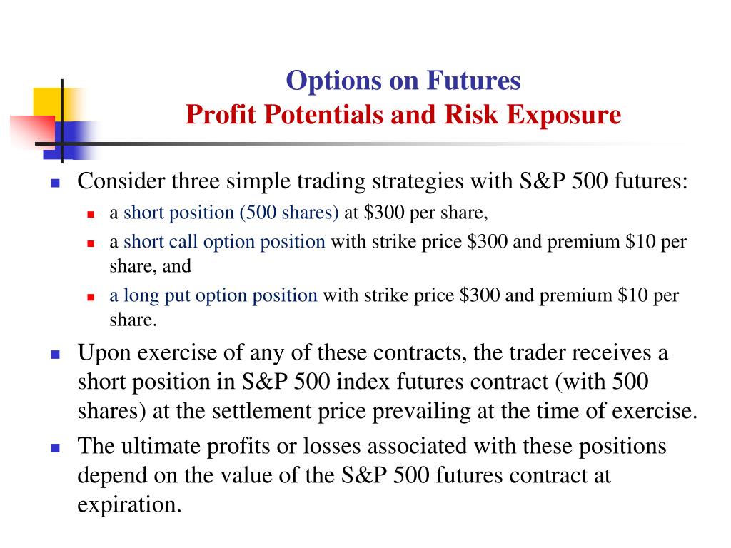
Task: Click the word 'expiration.' at paragraph end
Action: click(x=130, y=504)
